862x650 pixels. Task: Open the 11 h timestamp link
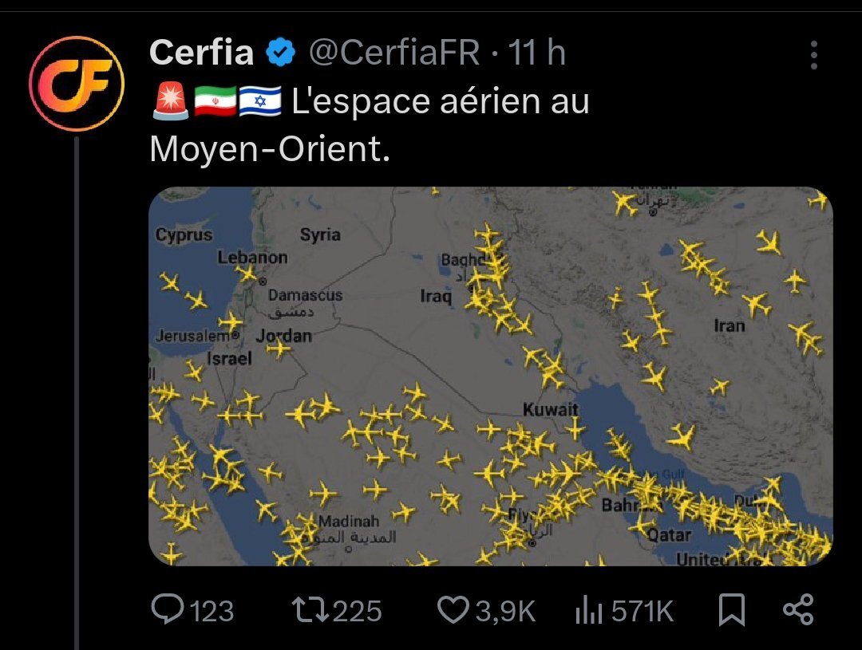pyautogui.click(x=536, y=52)
